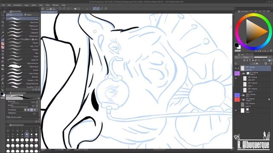273x153 pixels.
Task: Select the Smooth brush in sub tool list
Action: [23, 70]
